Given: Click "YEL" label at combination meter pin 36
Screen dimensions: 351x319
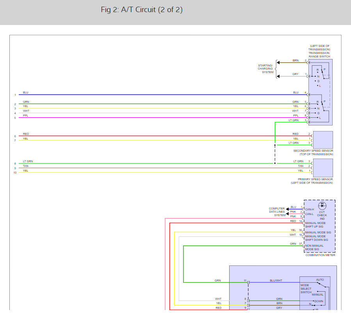Looking at the screenshot, I should pyautogui.click(x=293, y=230).
